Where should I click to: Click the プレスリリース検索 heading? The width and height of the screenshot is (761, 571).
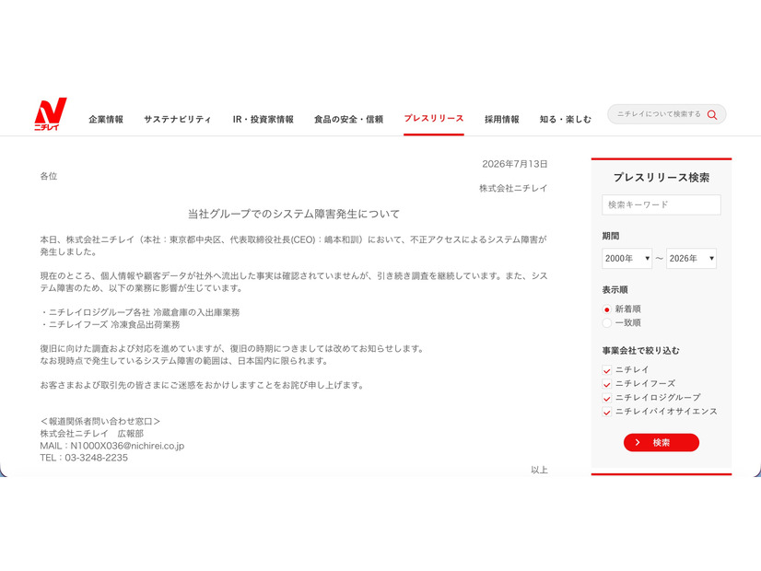pyautogui.click(x=661, y=178)
